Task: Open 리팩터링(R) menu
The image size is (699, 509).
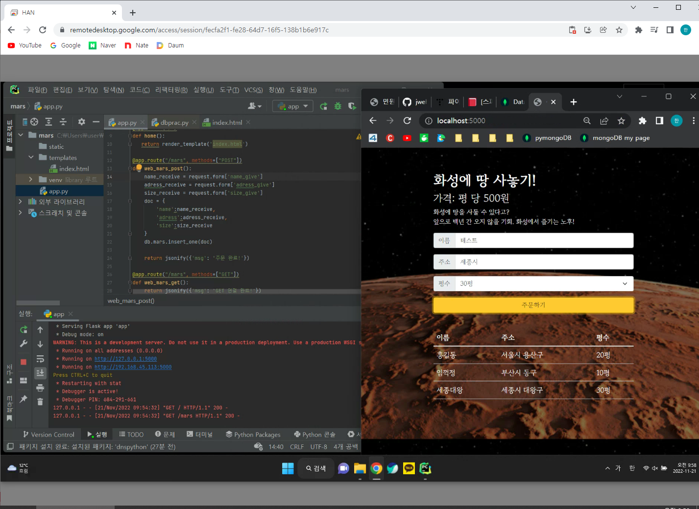Action: pyautogui.click(x=171, y=90)
